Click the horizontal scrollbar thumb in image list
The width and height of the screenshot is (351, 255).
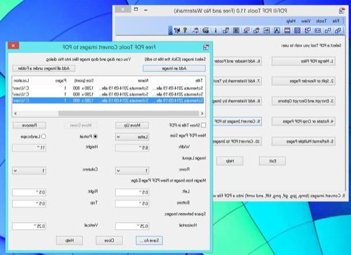tap(128, 113)
